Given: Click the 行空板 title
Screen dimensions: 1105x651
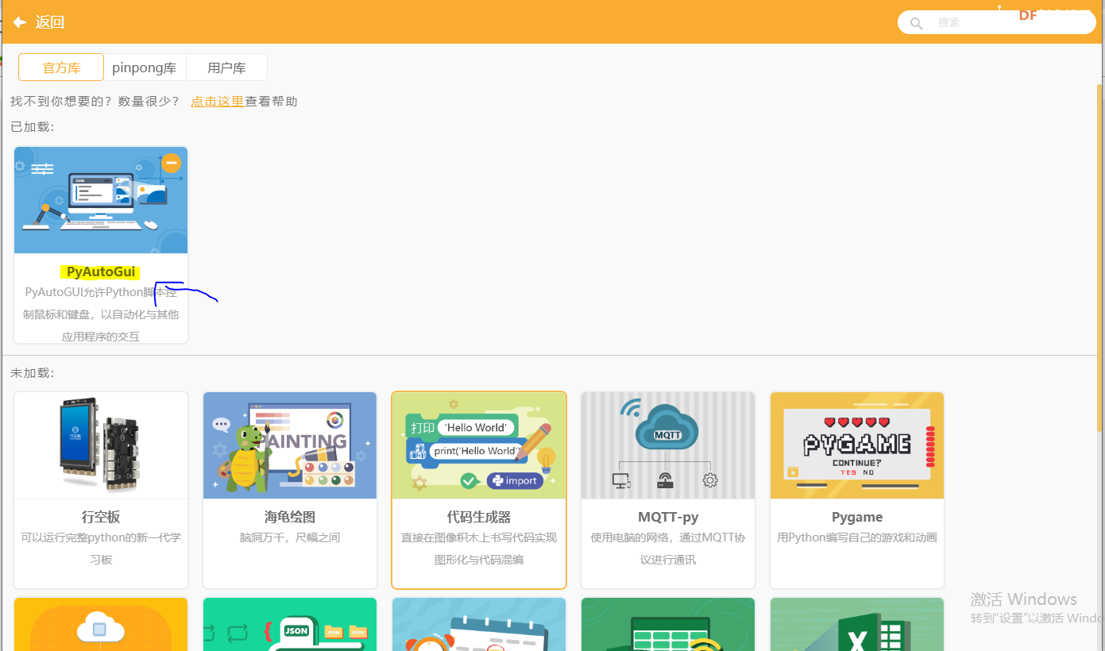Looking at the screenshot, I should 101,517.
